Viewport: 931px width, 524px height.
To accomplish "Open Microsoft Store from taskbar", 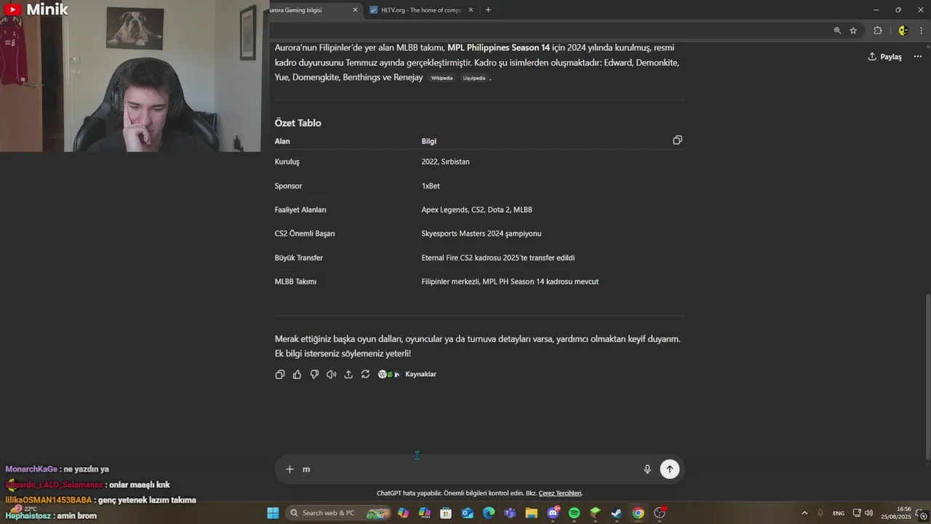I will pos(446,513).
